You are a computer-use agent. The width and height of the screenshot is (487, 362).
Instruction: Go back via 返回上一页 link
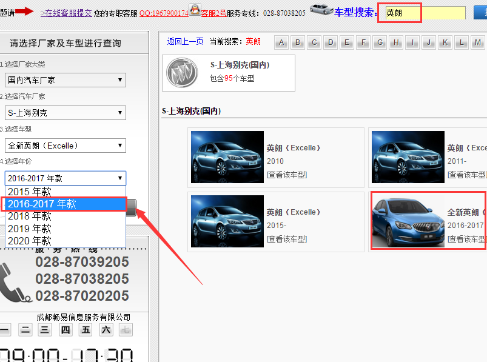[185, 41]
